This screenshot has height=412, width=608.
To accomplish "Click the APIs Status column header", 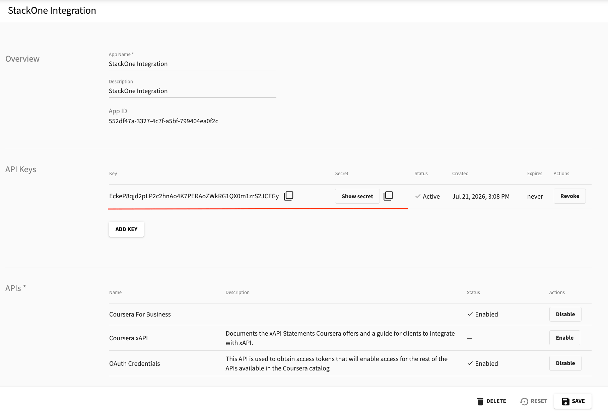I will (473, 292).
